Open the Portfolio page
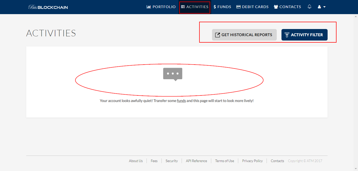Viewport: 358px width, 171px height. tap(161, 7)
